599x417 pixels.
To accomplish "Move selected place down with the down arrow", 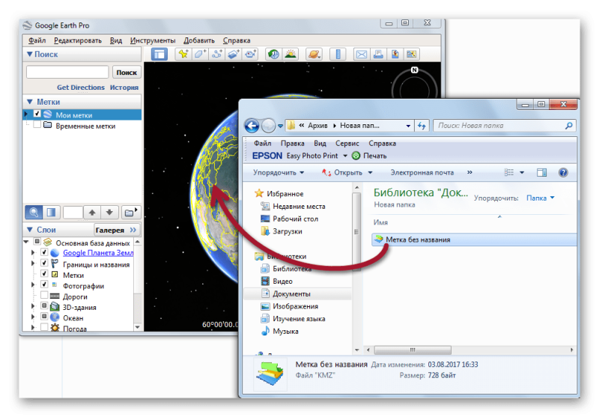I will point(109,213).
